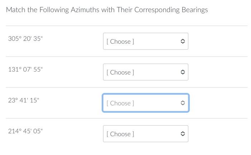Click the up-down arrow icon for 131° 07' 55"
The height and width of the screenshot is (155, 251).
pyautogui.click(x=182, y=72)
